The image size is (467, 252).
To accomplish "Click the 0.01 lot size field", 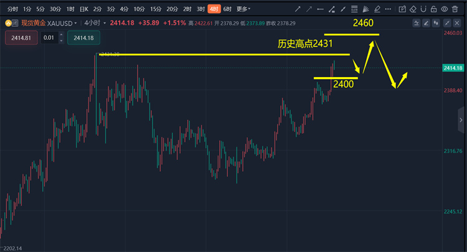I will tap(49, 38).
